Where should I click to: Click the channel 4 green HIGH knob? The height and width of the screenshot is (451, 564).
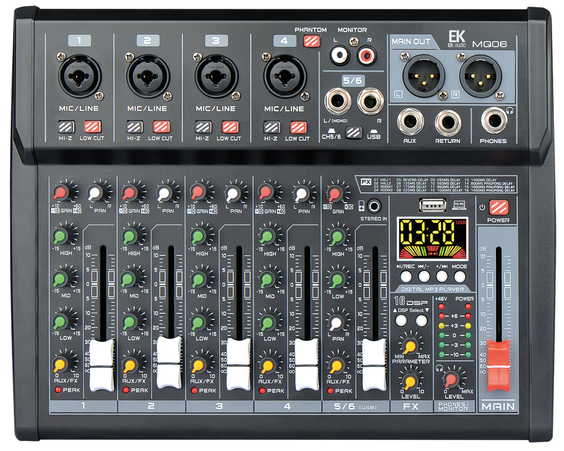(x=267, y=236)
